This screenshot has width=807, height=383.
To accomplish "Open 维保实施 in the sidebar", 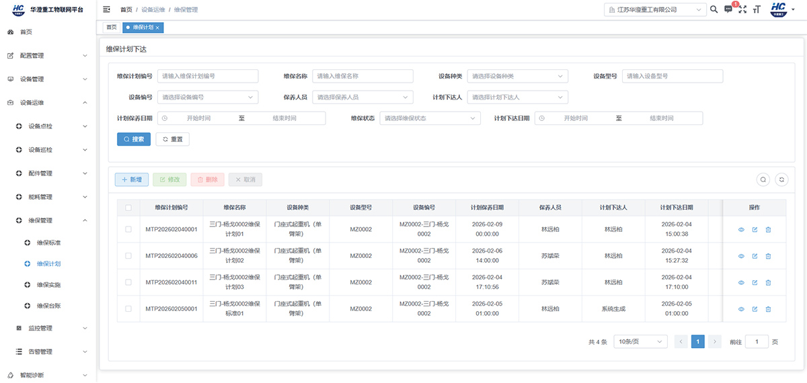I will [x=48, y=285].
